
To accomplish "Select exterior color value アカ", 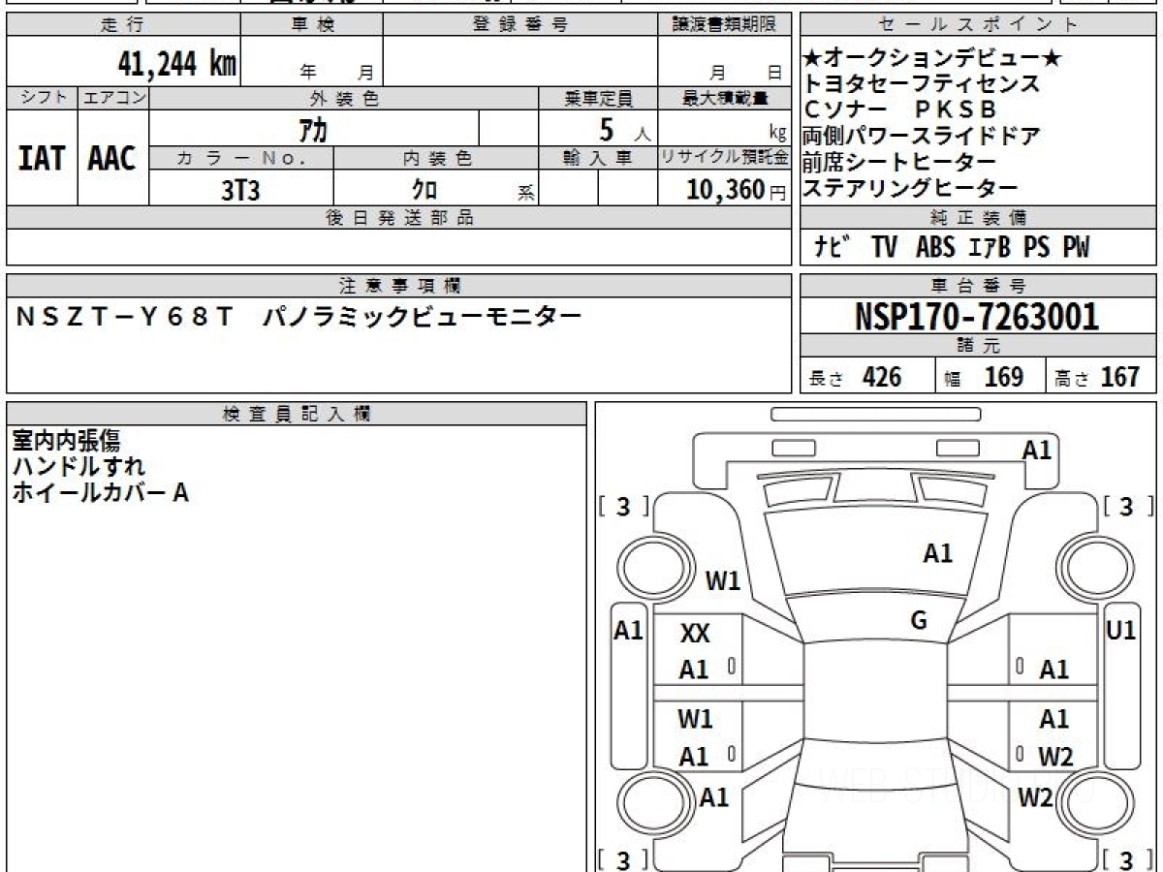I will click(x=313, y=129).
